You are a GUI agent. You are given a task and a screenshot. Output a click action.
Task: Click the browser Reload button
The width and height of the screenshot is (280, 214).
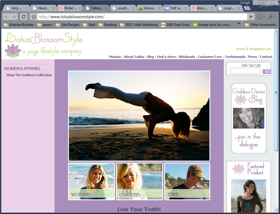[24, 17]
